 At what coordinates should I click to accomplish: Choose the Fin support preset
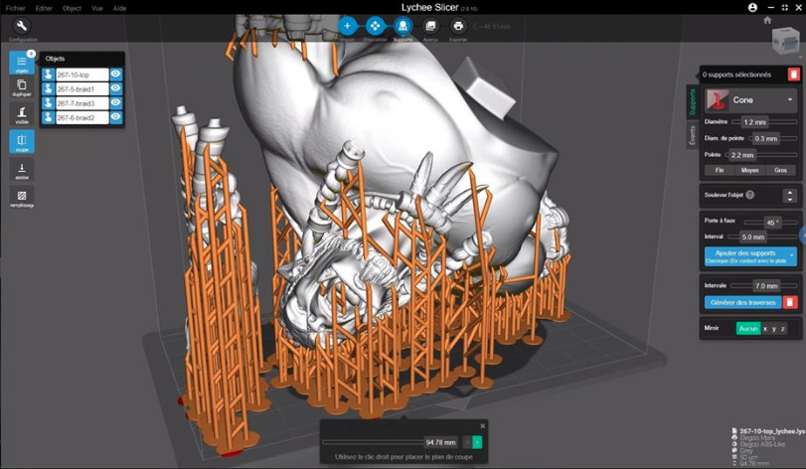[720, 170]
